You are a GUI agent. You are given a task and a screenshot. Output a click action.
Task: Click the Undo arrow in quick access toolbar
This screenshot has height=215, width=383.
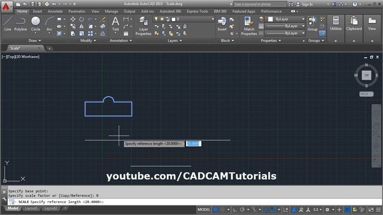point(54,4)
